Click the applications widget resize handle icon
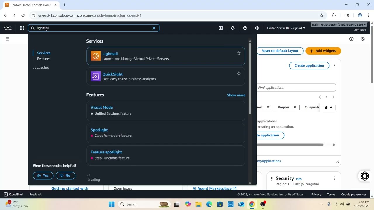 337,162
